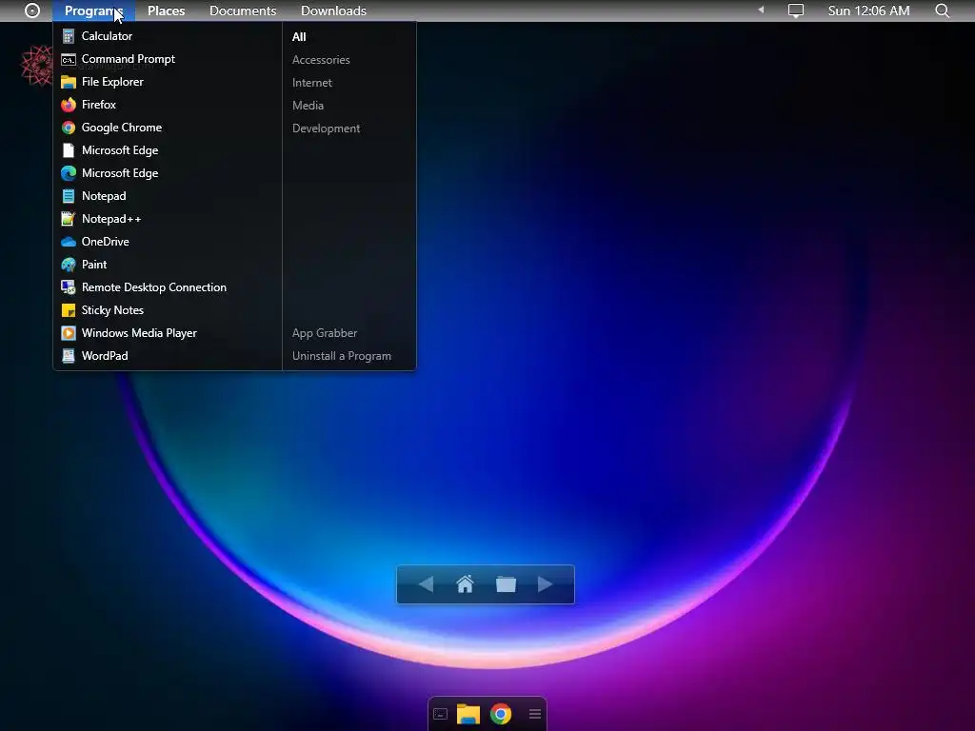Click the Calculator text label
Image resolution: width=975 pixels, height=731 pixels.
pyautogui.click(x=107, y=36)
